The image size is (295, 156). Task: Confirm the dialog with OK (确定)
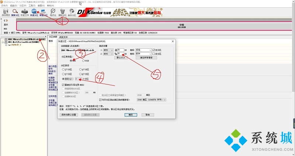(x=131, y=115)
